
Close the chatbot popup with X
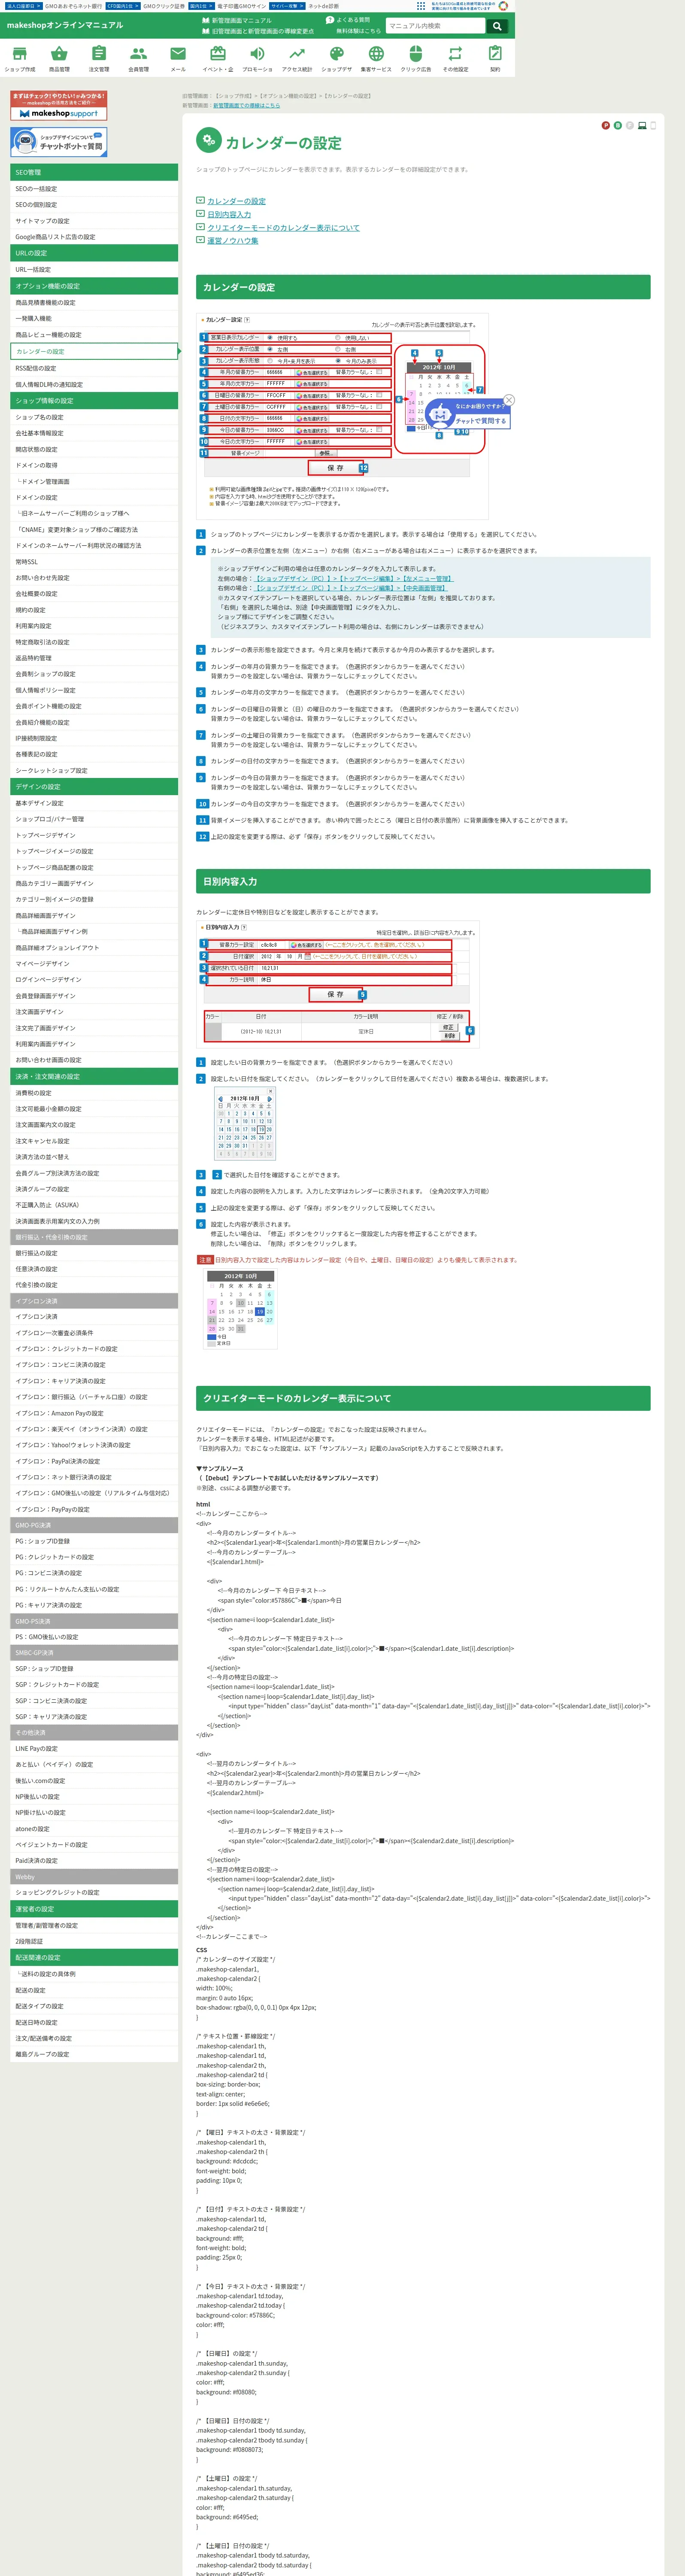point(509,400)
